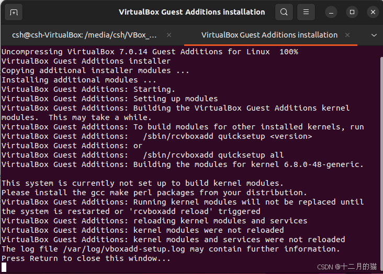Viewport: 383px width, 274px height.
Task: Click 'VirtualBox Guest Additions: Starting.' line
Action: tap(88, 89)
